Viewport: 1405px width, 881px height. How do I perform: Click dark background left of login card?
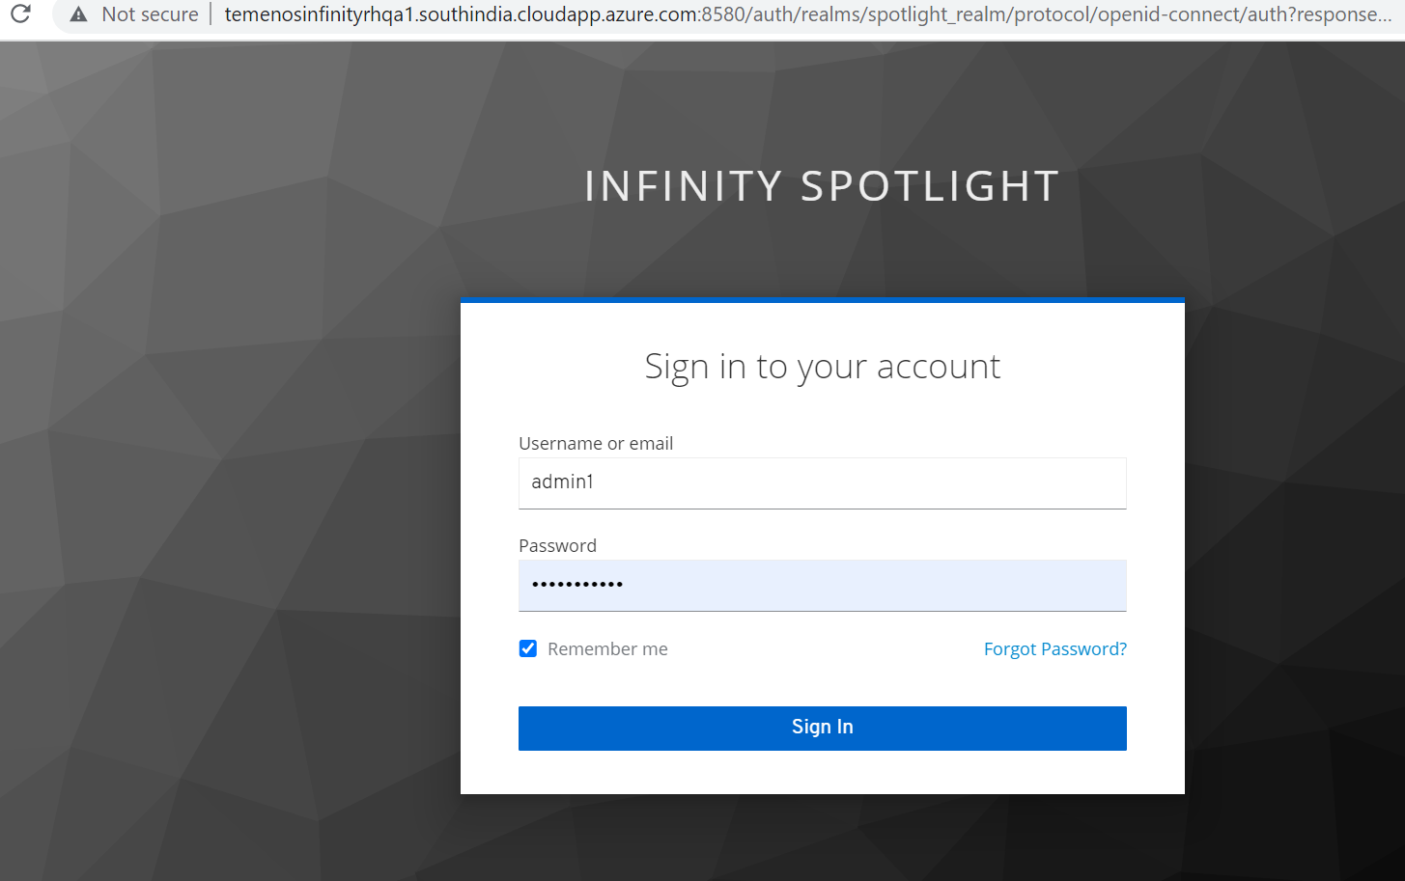pos(232,540)
